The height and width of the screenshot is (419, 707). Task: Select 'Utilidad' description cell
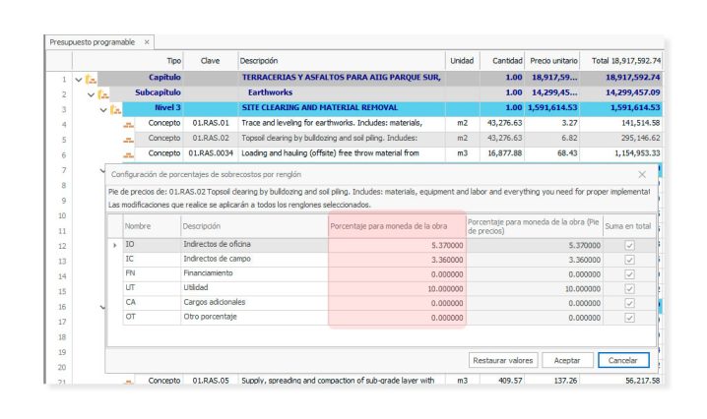[x=254, y=287]
